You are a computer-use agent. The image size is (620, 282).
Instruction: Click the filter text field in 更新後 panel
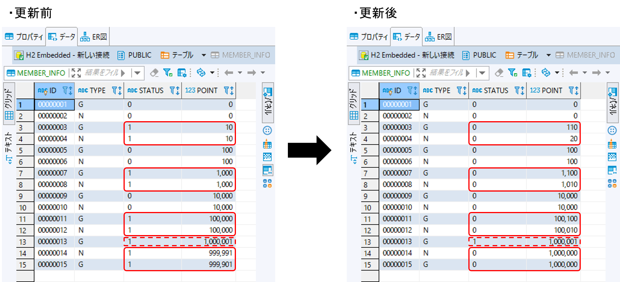(446, 73)
